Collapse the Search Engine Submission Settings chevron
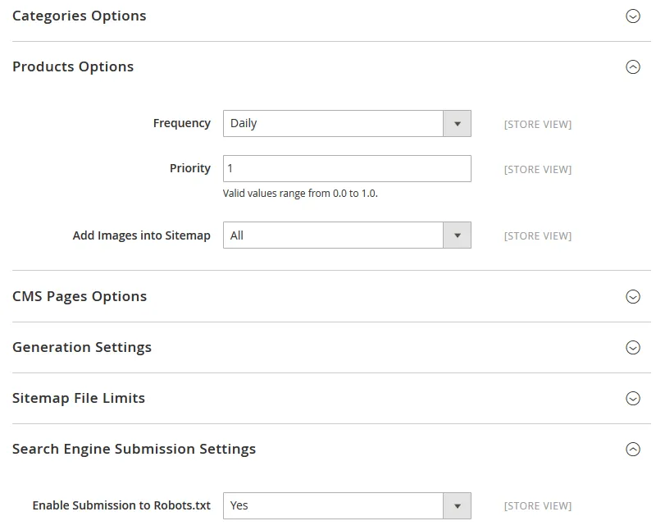This screenshot has width=656, height=530. click(x=632, y=449)
